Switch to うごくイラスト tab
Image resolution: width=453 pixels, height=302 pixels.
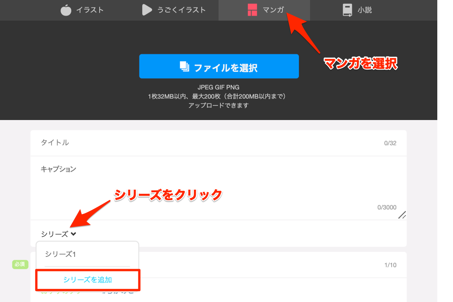174,10
